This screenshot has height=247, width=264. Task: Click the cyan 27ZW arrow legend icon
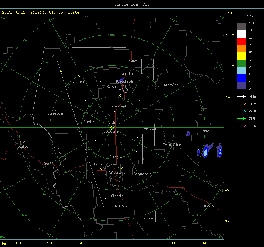pyautogui.click(x=242, y=111)
